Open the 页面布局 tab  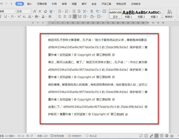pyautogui.click(x=42, y=4)
